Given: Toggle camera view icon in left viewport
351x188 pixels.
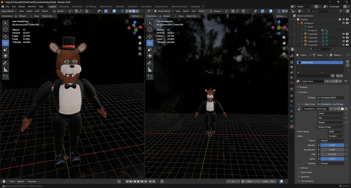Looking at the screenshot, I should pyautogui.click(x=140, y=49).
